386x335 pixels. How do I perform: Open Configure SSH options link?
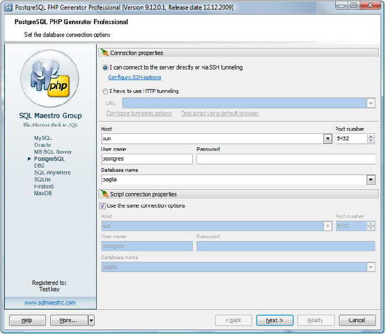point(135,77)
